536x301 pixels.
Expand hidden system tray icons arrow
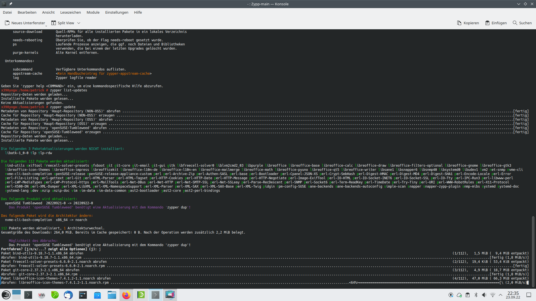click(x=501, y=295)
